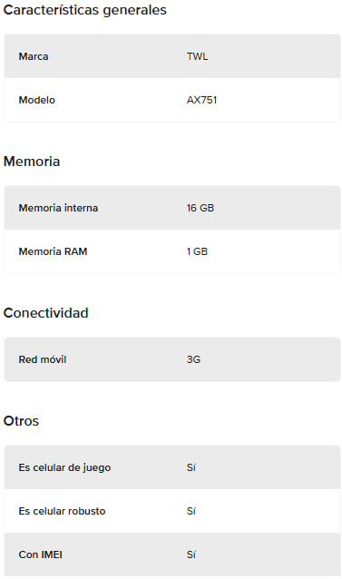Select the Marca label
Screen dimensions: 342x579
tap(34, 56)
